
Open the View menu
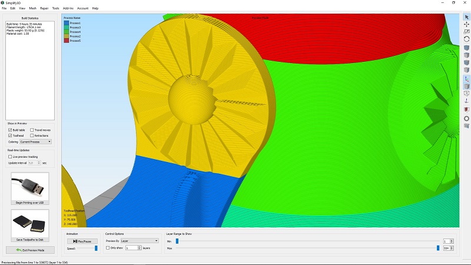tap(22, 8)
